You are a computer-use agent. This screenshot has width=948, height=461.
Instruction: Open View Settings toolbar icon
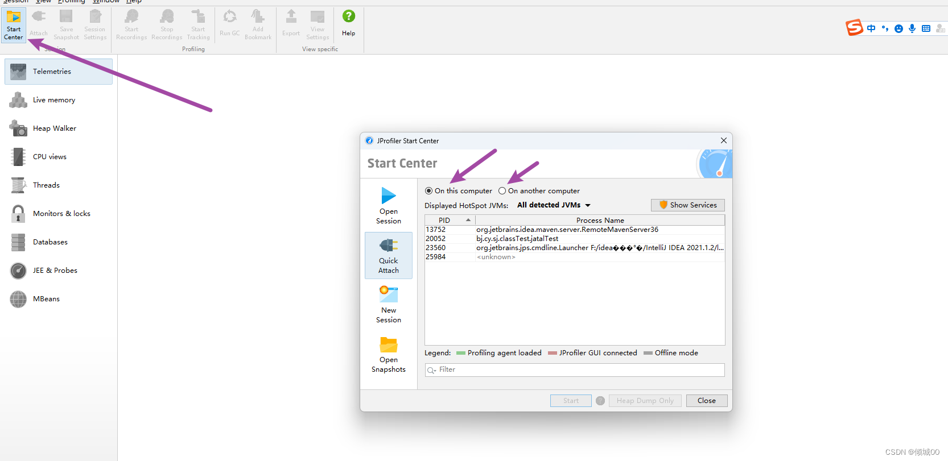pyautogui.click(x=318, y=25)
